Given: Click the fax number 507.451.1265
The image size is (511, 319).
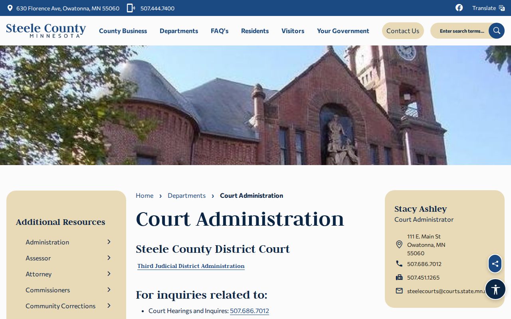Looking at the screenshot, I should click(x=423, y=278).
